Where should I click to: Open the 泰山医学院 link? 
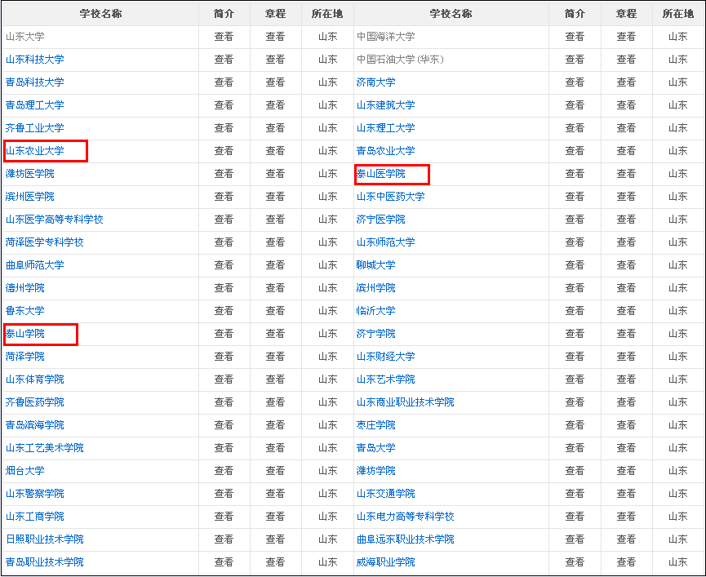click(381, 174)
